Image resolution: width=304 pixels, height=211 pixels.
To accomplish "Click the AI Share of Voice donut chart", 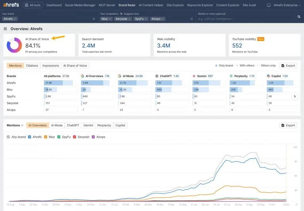I will 14,45.
